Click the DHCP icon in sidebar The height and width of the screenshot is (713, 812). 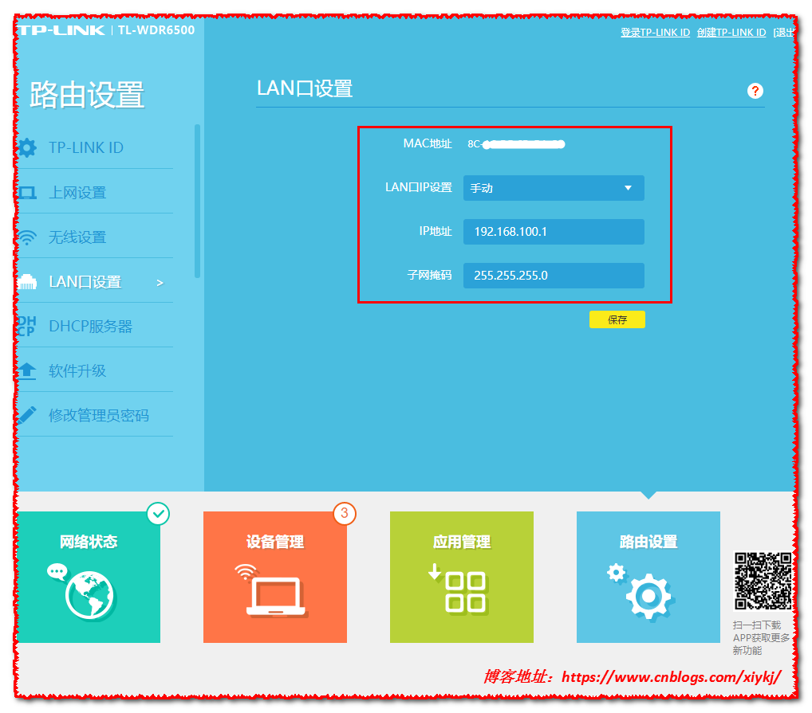point(27,326)
